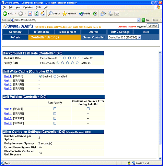Viewport: 163px width, 166px height.
Task: Open the Management tab
Action: [x=68, y=32]
